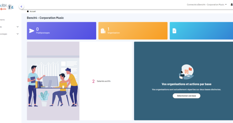Click the office team illustration
Image resolution: width=233 pixels, height=123 pixels.
pos(53,81)
